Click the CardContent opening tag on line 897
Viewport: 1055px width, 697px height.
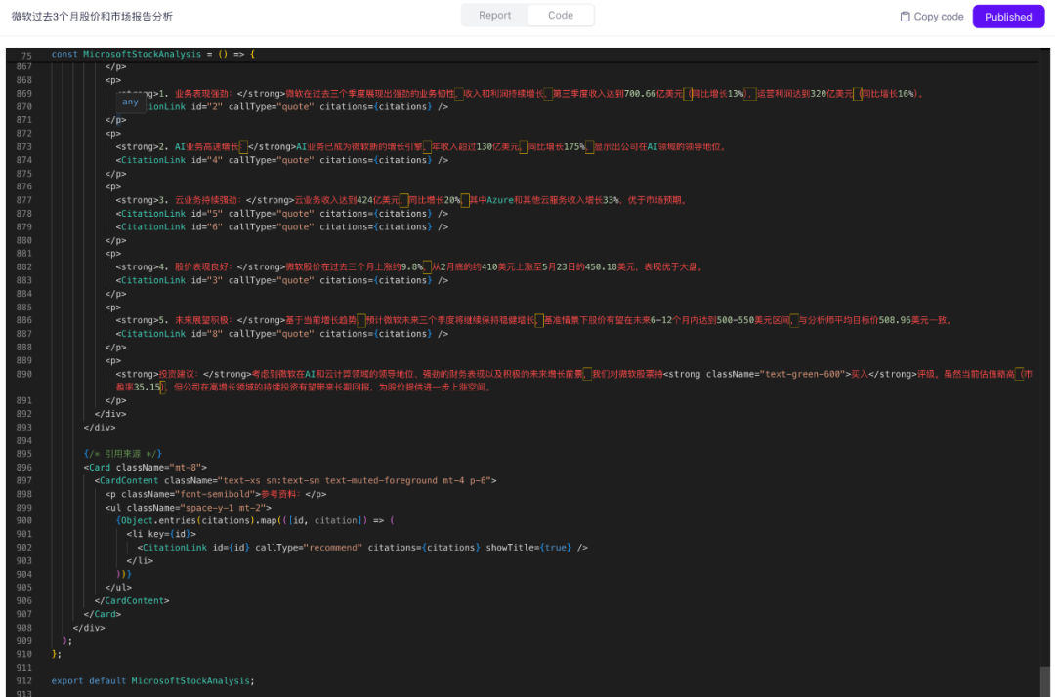(x=295, y=480)
